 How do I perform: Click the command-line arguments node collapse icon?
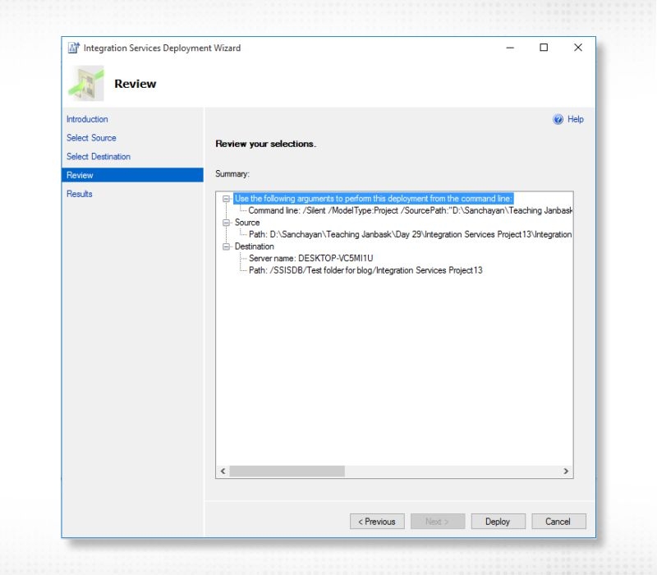(x=227, y=198)
